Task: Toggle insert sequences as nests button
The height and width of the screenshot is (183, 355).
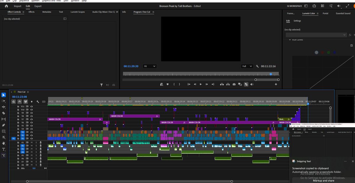Action: click(x=14, y=102)
